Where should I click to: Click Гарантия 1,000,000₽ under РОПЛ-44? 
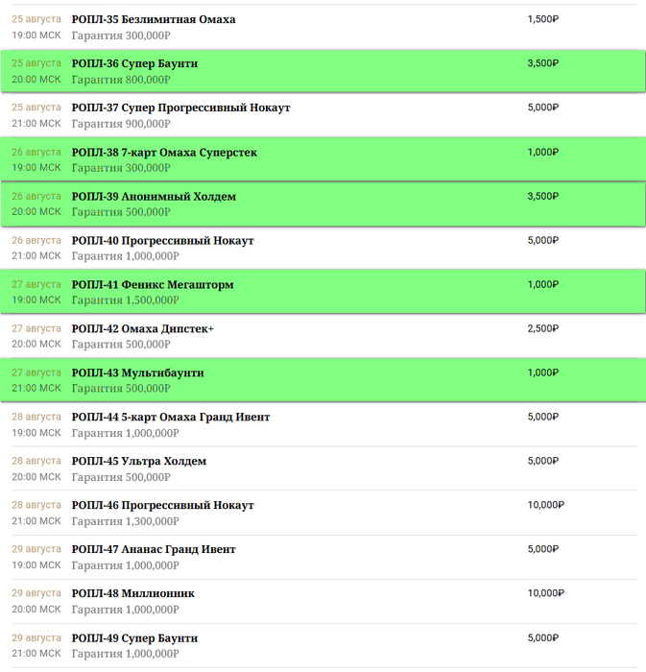[x=125, y=433]
